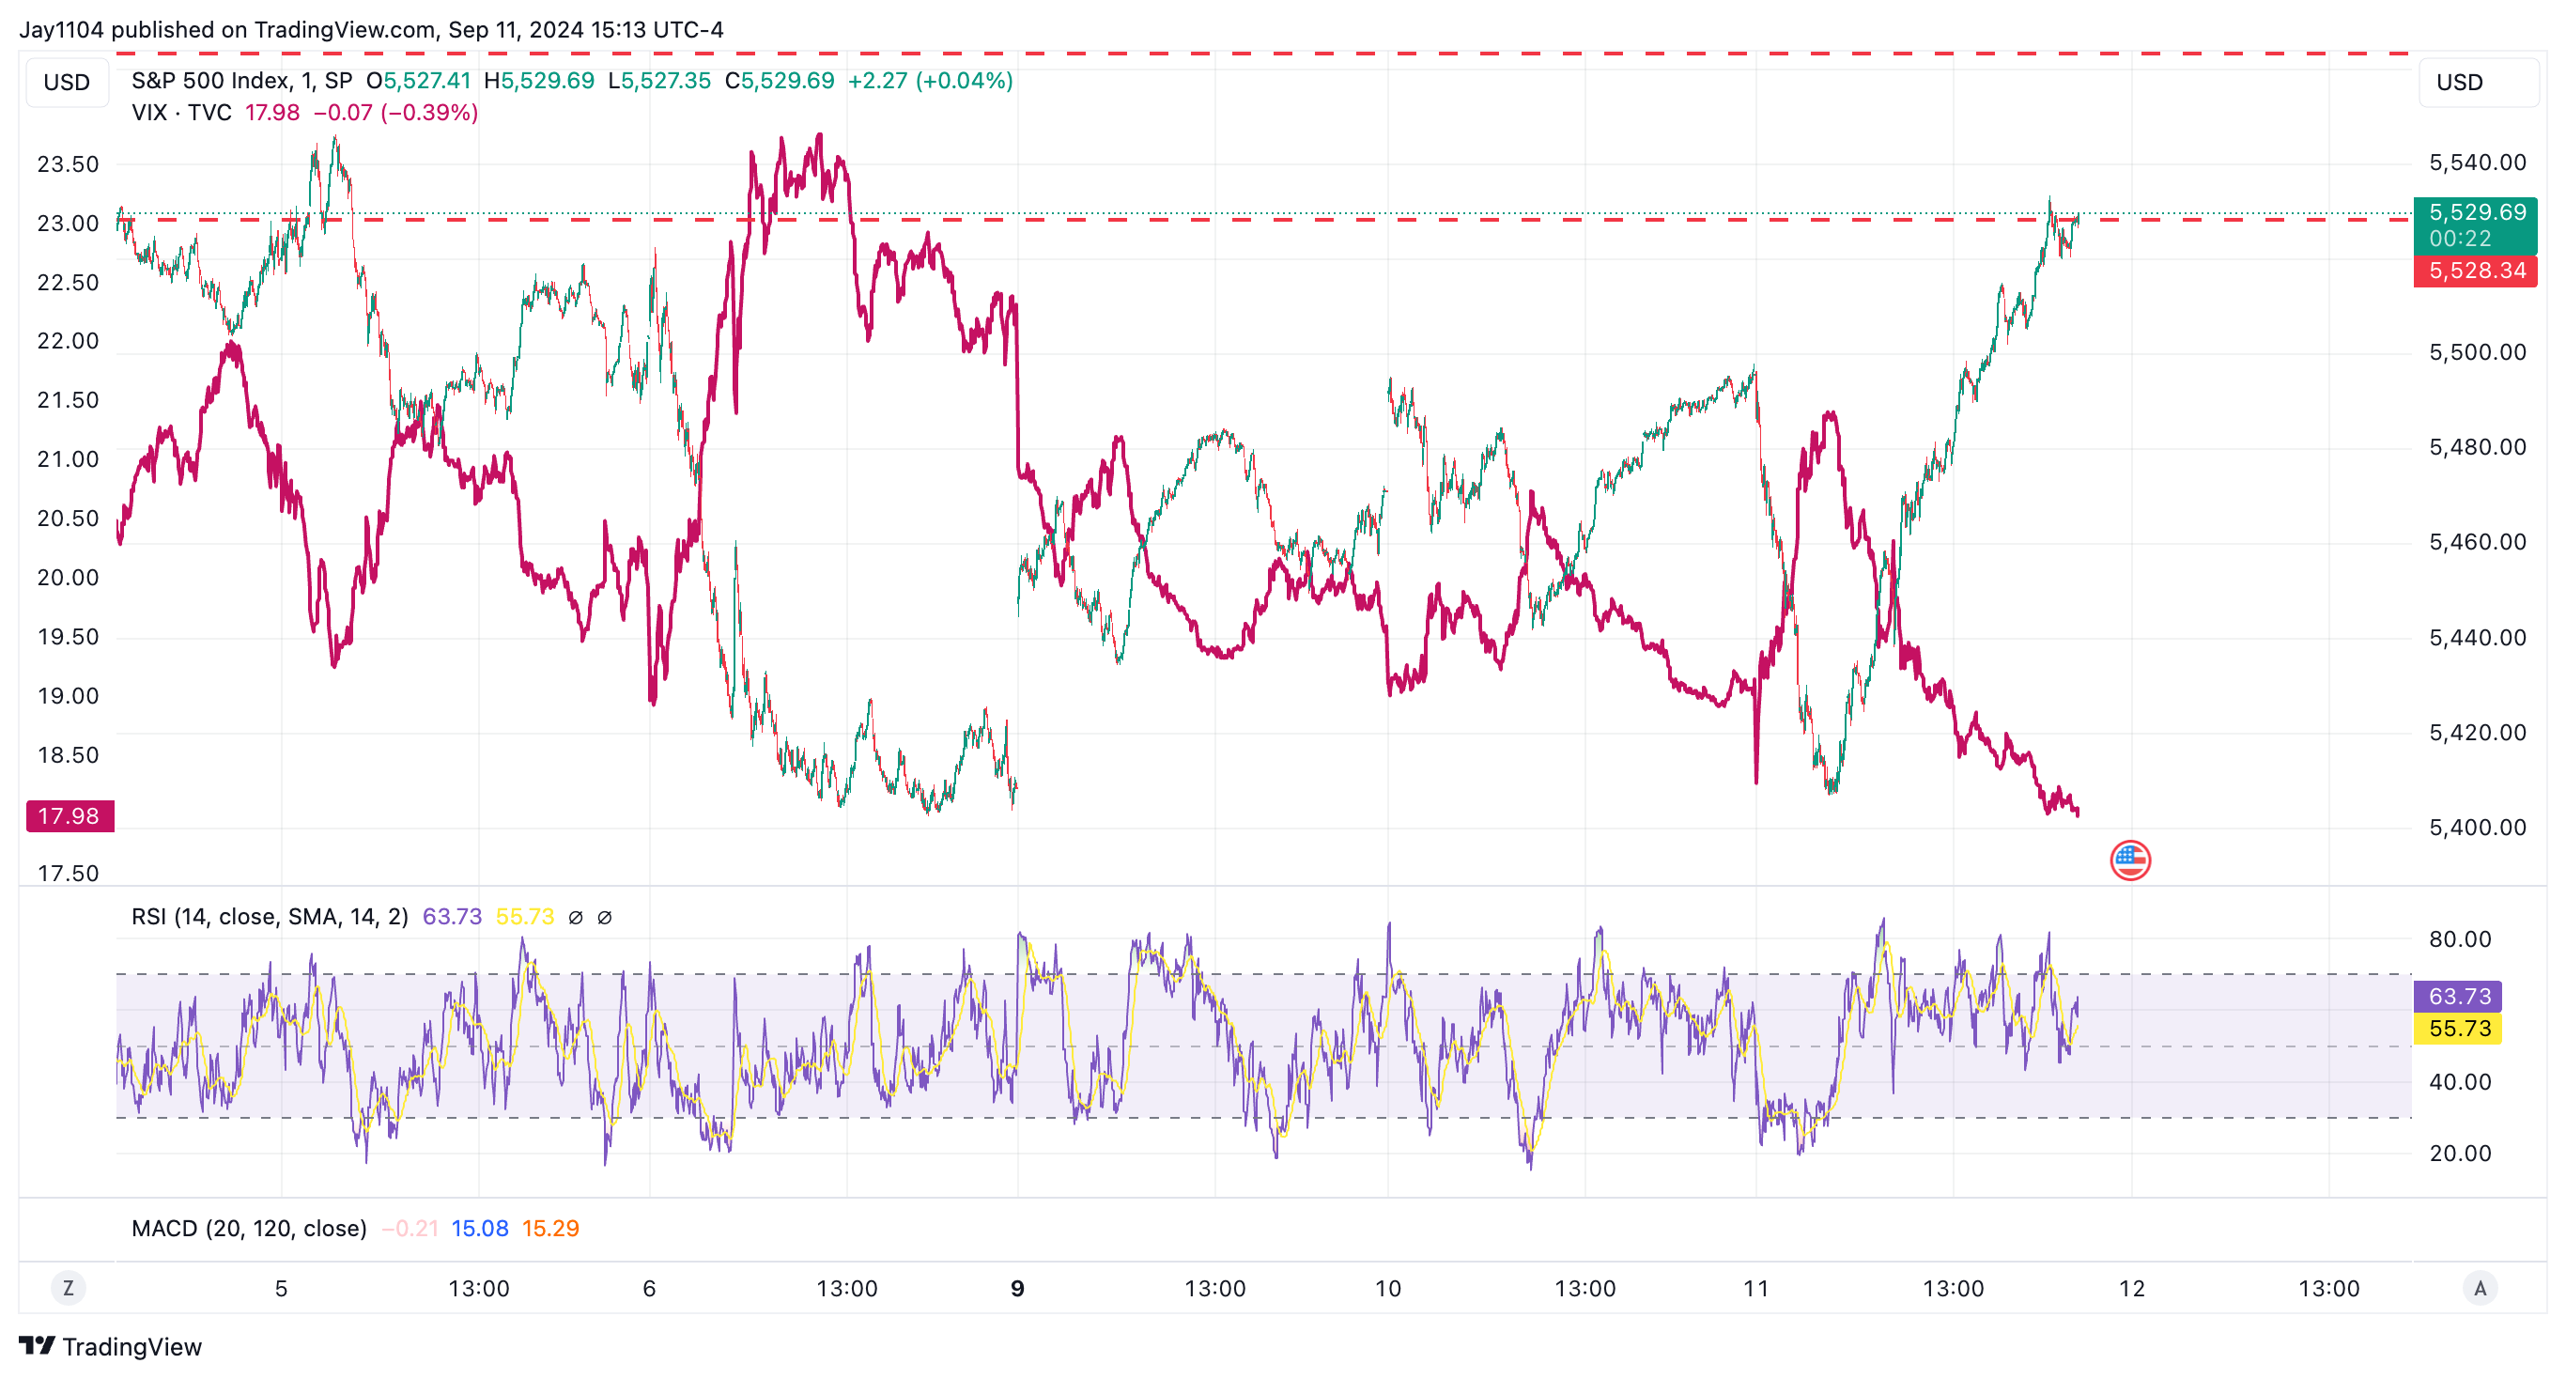Click the second RSI hidden-value ∅ symbol
Screen dimensions: 2566x1379
tap(604, 917)
